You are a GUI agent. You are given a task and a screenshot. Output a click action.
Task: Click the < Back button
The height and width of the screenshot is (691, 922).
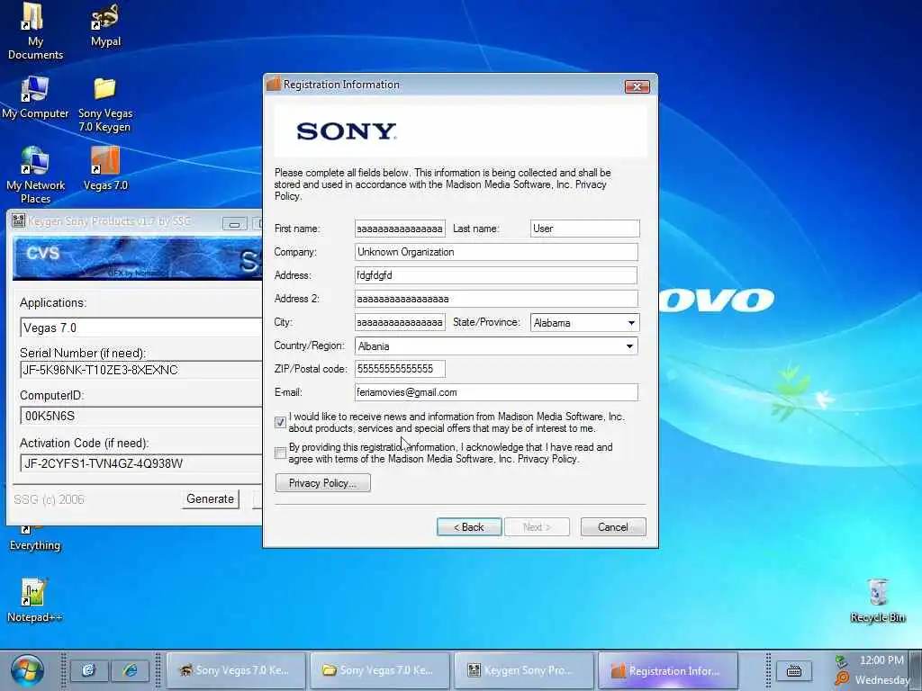click(469, 527)
